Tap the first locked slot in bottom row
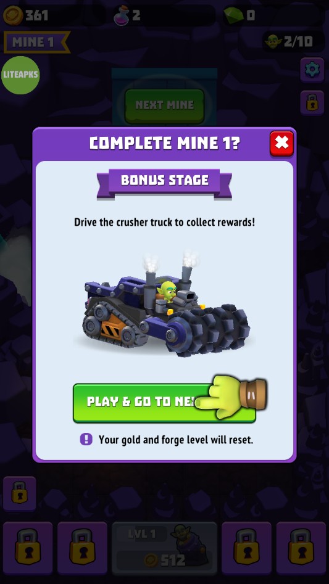Image resolution: width=329 pixels, height=584 pixels. coord(28,548)
